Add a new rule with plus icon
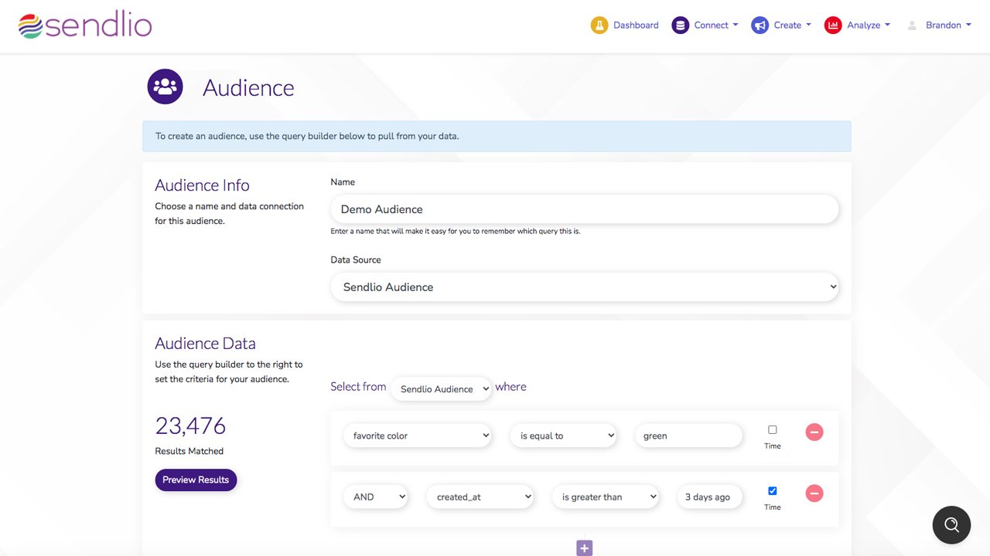This screenshot has width=990, height=556. (x=585, y=548)
